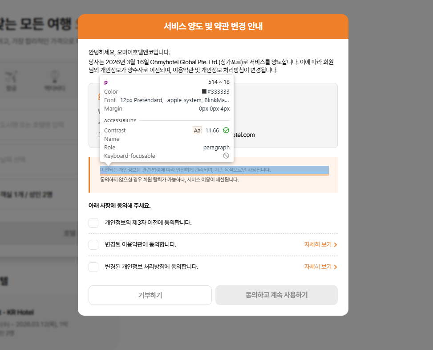Click the Aa contrast sample in the tooltip
The width and height of the screenshot is (433, 350).
point(197,130)
